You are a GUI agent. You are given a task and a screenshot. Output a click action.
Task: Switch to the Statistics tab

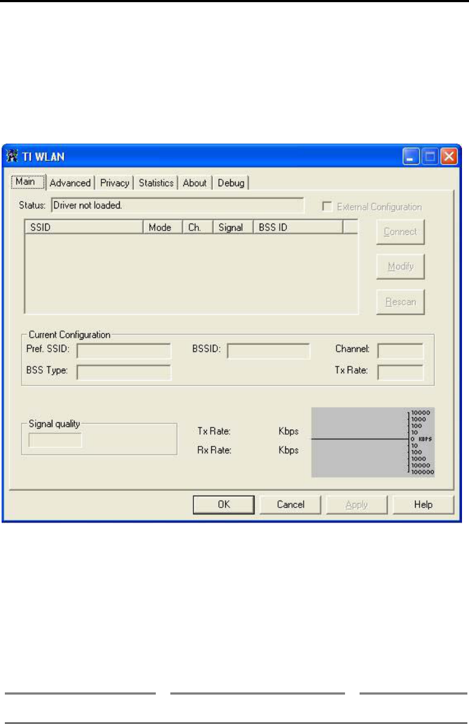point(156,183)
